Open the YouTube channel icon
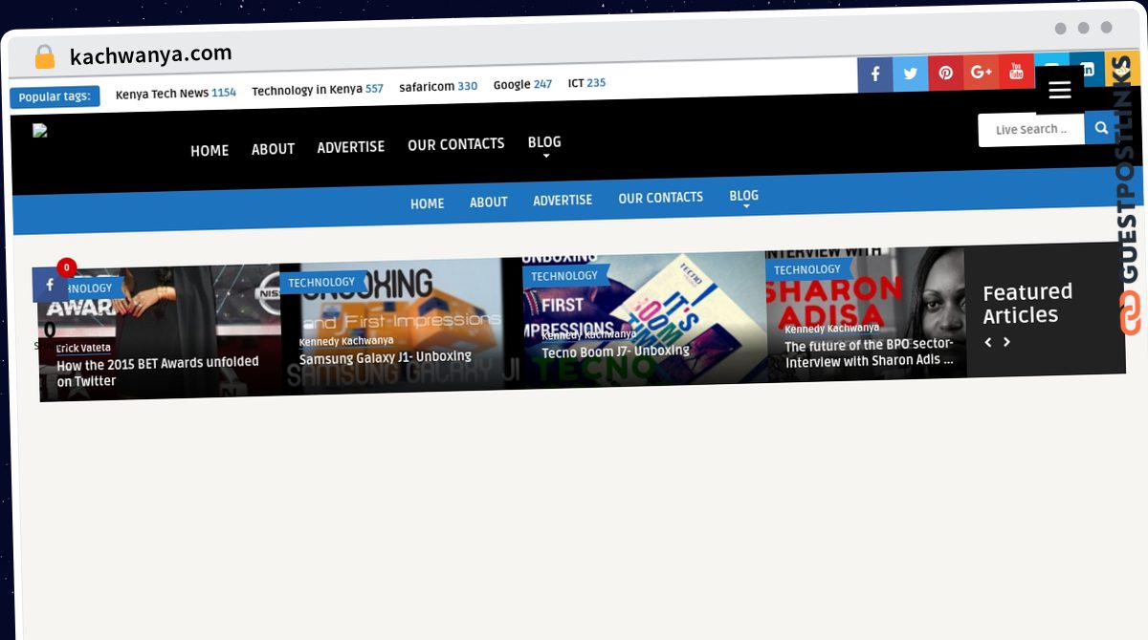 (x=1016, y=72)
